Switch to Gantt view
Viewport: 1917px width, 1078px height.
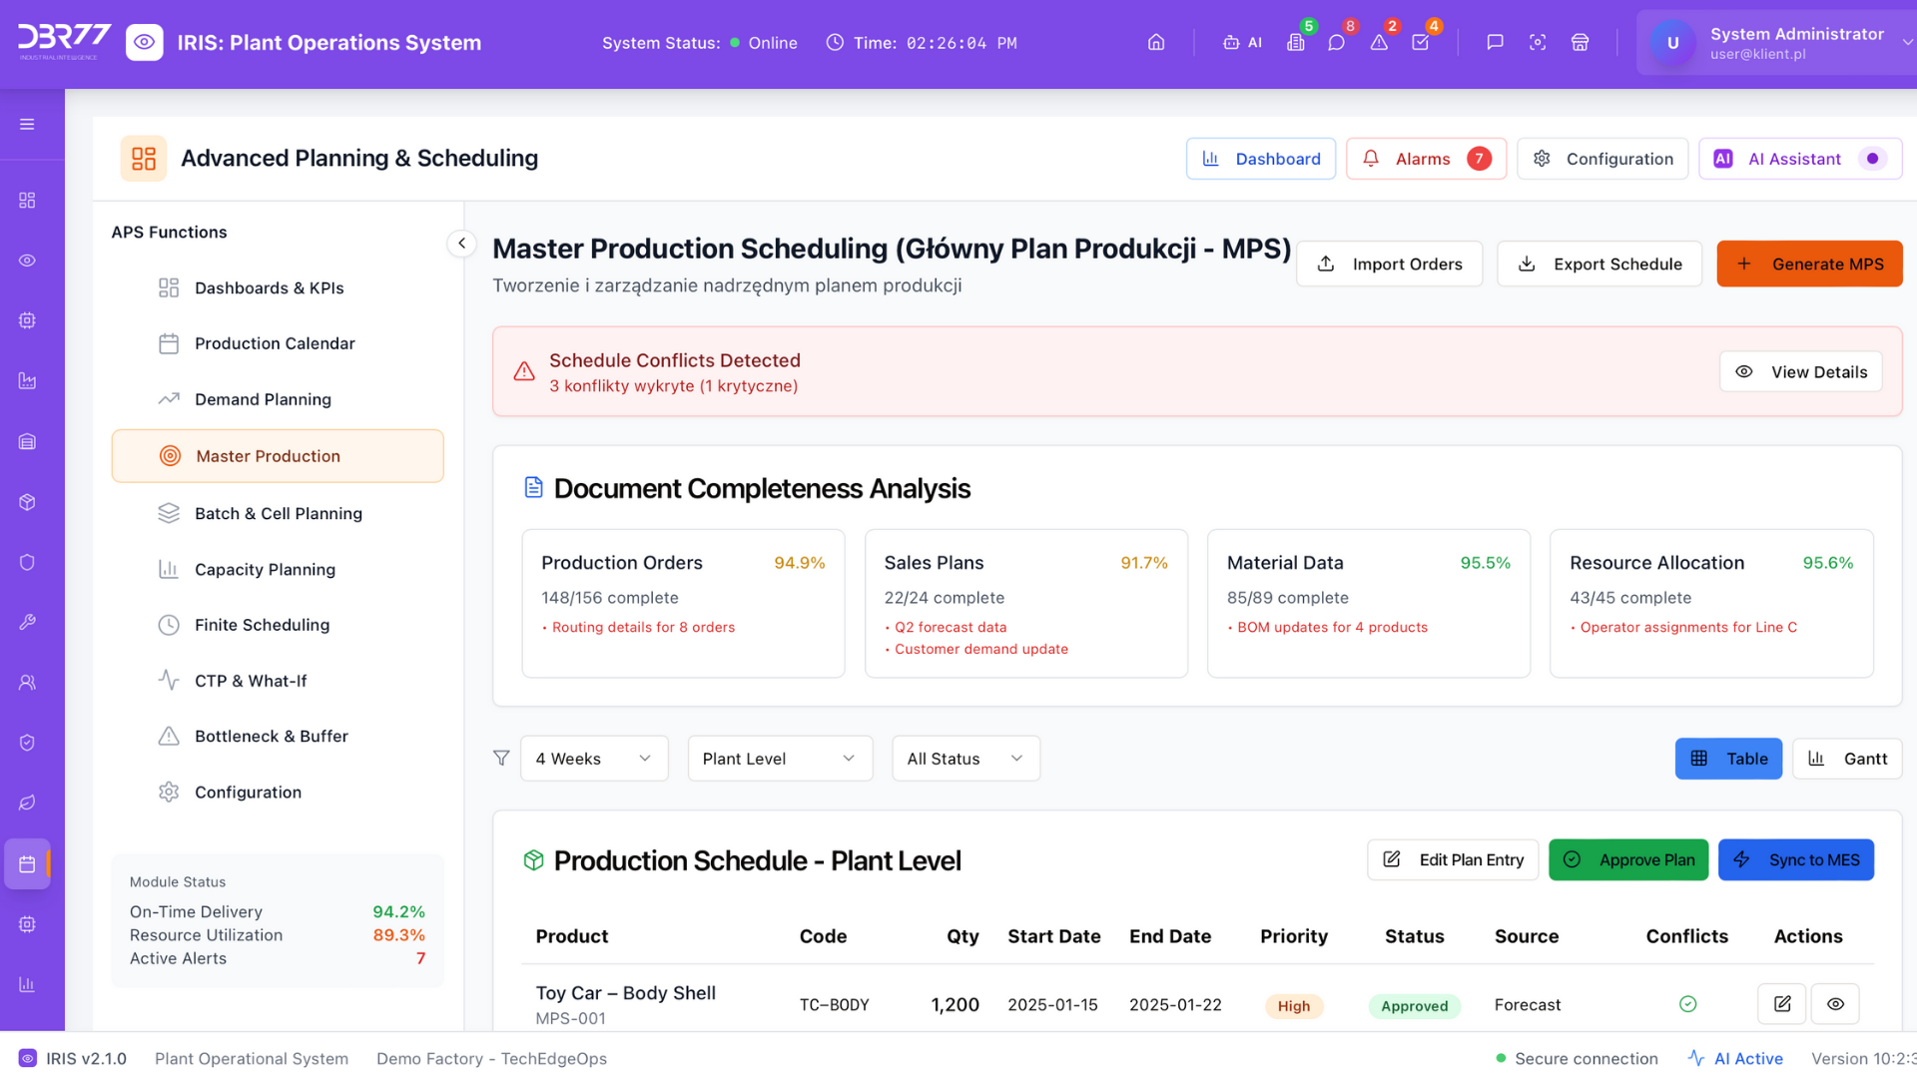(1847, 759)
